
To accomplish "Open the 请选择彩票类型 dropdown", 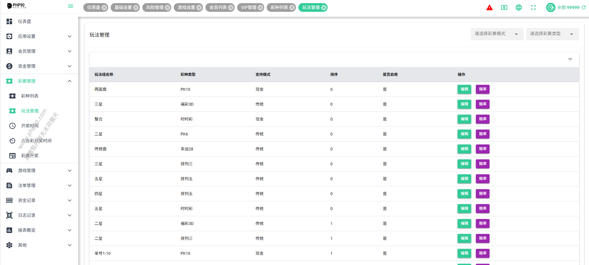I will coord(552,34).
